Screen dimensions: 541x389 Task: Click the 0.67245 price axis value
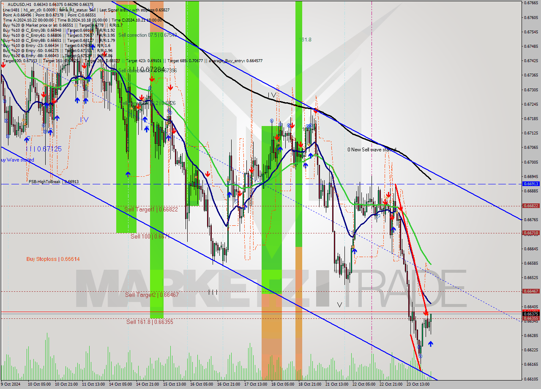531,104
